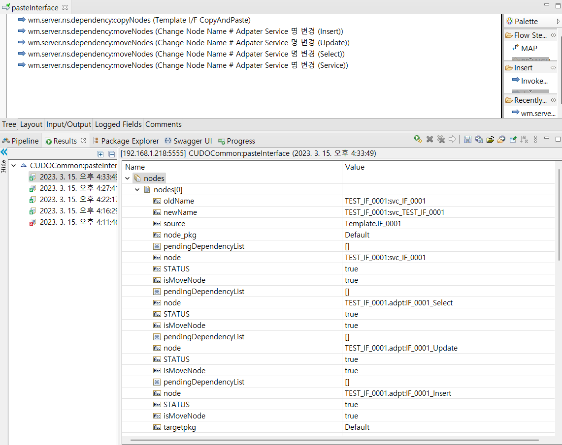Pin the Insert palette drawer
This screenshot has height=445, width=562.
[553, 68]
